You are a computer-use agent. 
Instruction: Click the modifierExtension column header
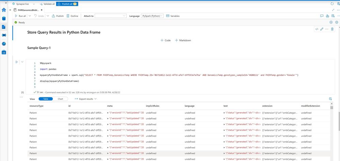[x=310, y=106]
